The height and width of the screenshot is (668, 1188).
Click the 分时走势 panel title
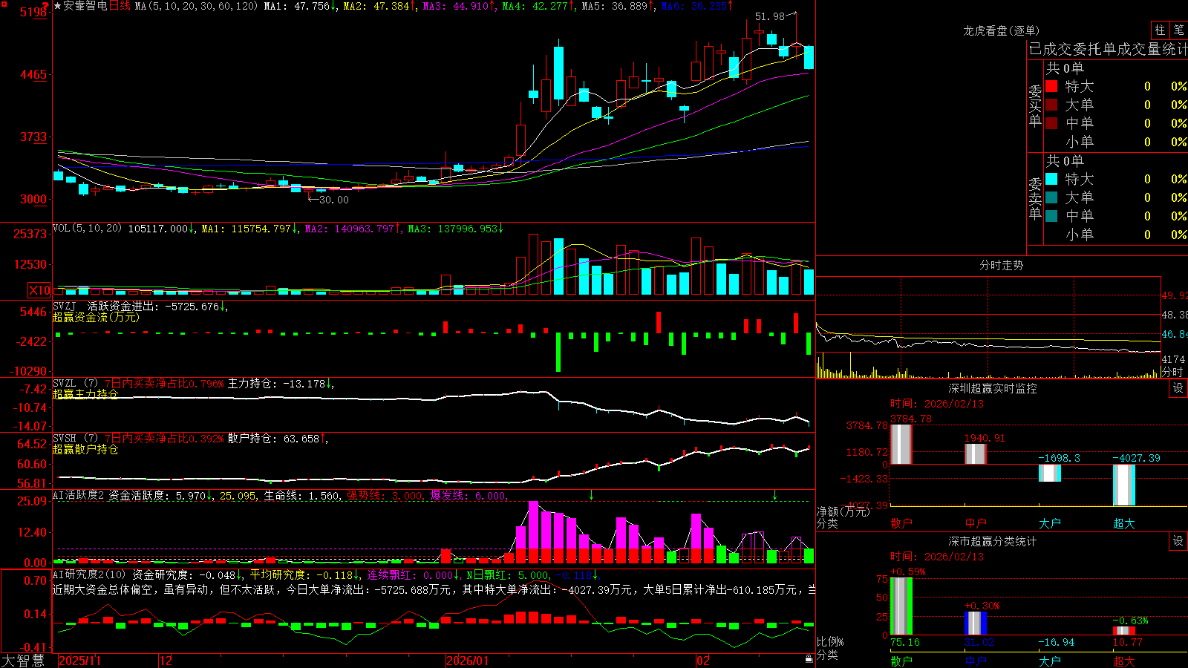(1002, 265)
